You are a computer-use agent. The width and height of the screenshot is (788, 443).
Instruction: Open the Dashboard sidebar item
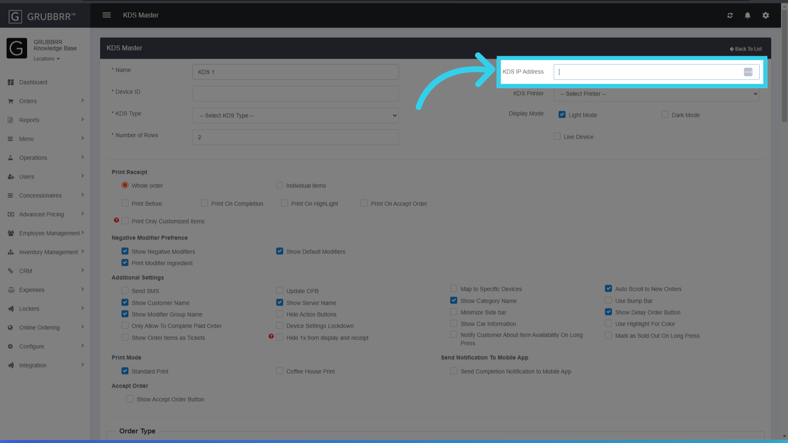click(33, 82)
